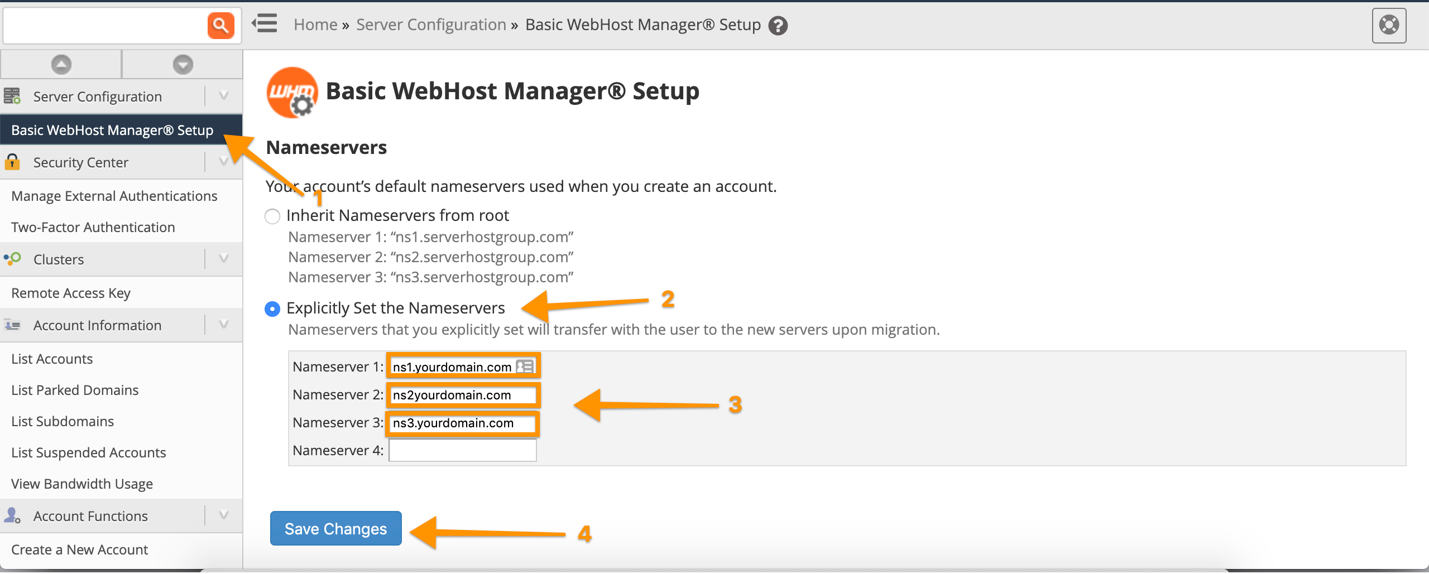This screenshot has height=574, width=1429.
Task: Open the help question mark icon
Action: tap(778, 26)
